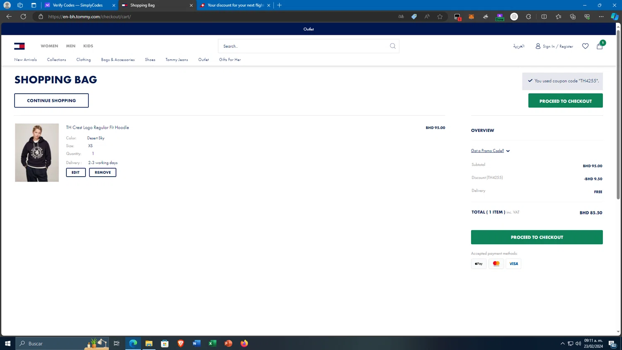
Task: Open Firefox from the taskbar
Action: pyautogui.click(x=244, y=343)
